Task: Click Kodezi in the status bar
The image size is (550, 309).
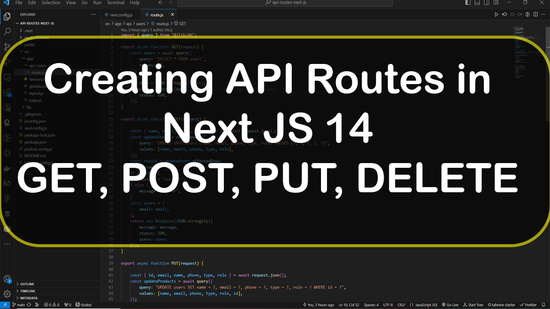Action: (x=83, y=305)
